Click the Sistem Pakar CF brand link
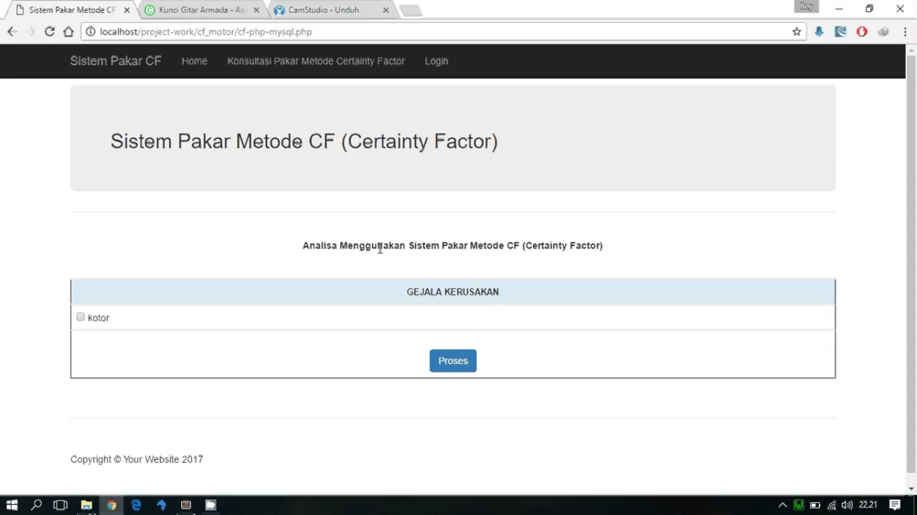 click(115, 61)
